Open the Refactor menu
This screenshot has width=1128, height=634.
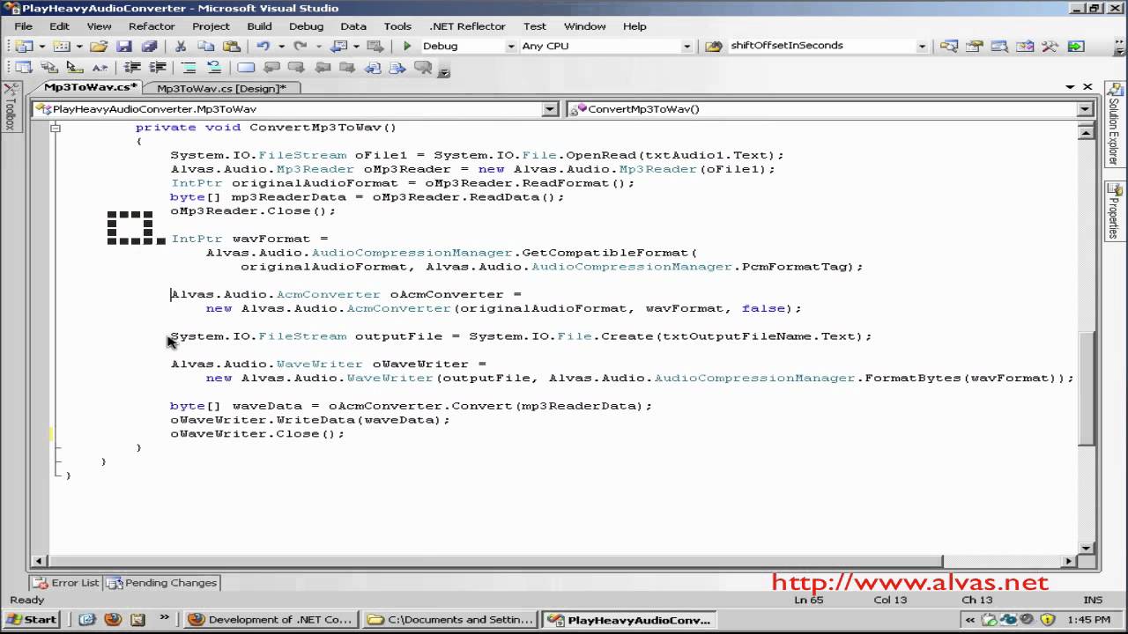coord(152,26)
